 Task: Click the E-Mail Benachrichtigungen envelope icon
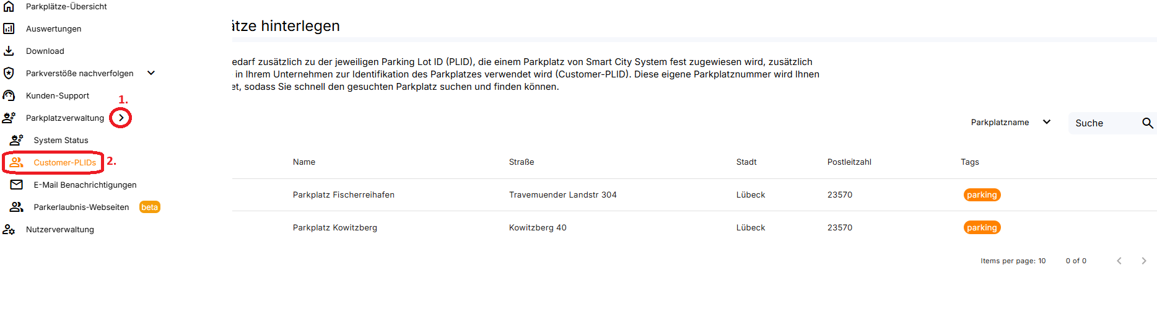coord(17,185)
